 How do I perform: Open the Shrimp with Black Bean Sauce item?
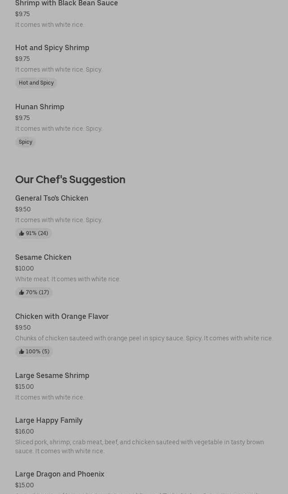coord(67,4)
